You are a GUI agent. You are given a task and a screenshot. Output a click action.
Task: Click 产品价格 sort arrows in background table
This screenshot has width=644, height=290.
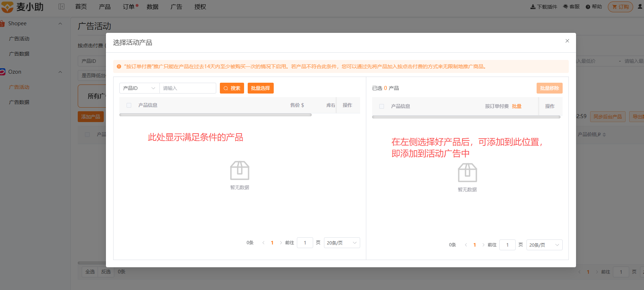coord(604,135)
